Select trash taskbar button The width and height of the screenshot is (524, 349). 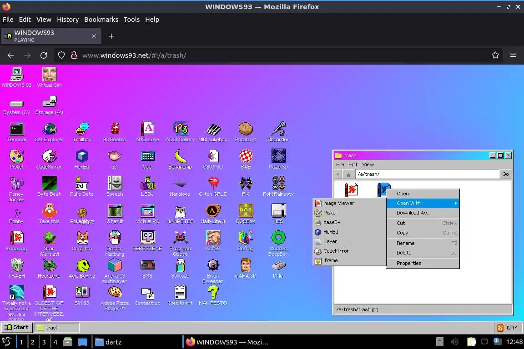pos(56,328)
